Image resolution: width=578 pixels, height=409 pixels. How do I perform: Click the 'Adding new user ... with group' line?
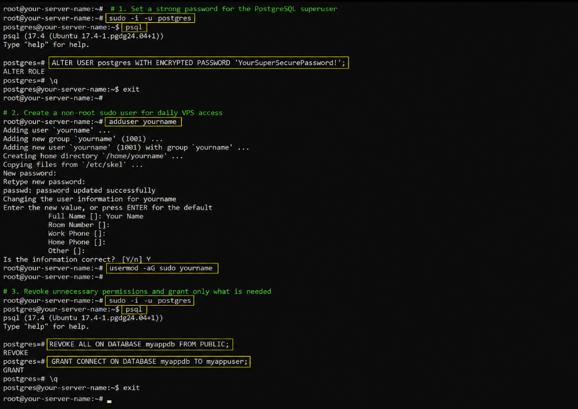[126, 147]
